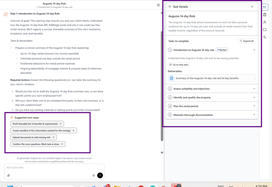Click the Augusta 14-day Rule page title
Viewport: 272px width, 187px height.
pos(54,3)
